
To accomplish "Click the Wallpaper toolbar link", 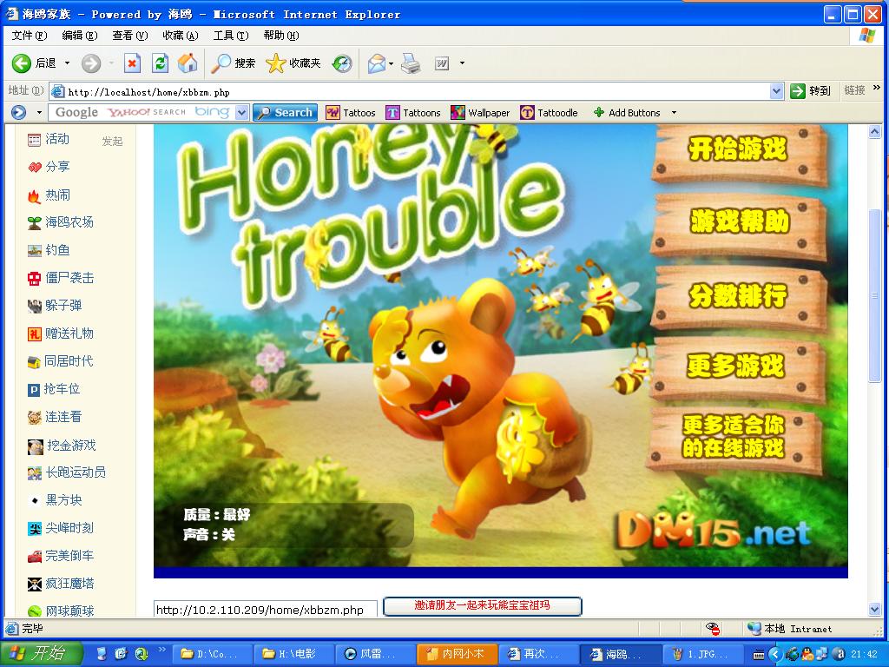I will click(480, 113).
